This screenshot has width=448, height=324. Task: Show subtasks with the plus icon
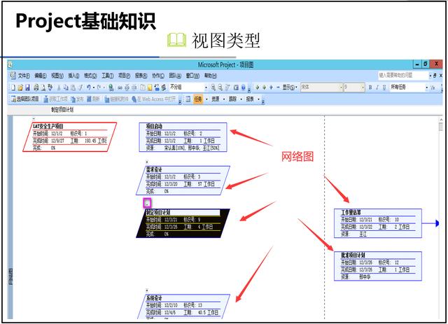(271, 87)
